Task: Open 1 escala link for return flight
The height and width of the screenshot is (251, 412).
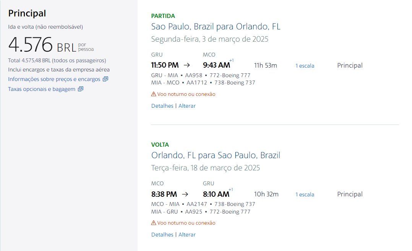Action: click(305, 194)
